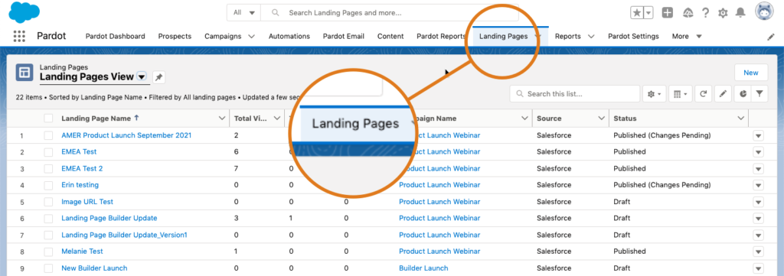Pin the Landing Pages View list
Screen dimensions: 784x276
[x=159, y=77]
